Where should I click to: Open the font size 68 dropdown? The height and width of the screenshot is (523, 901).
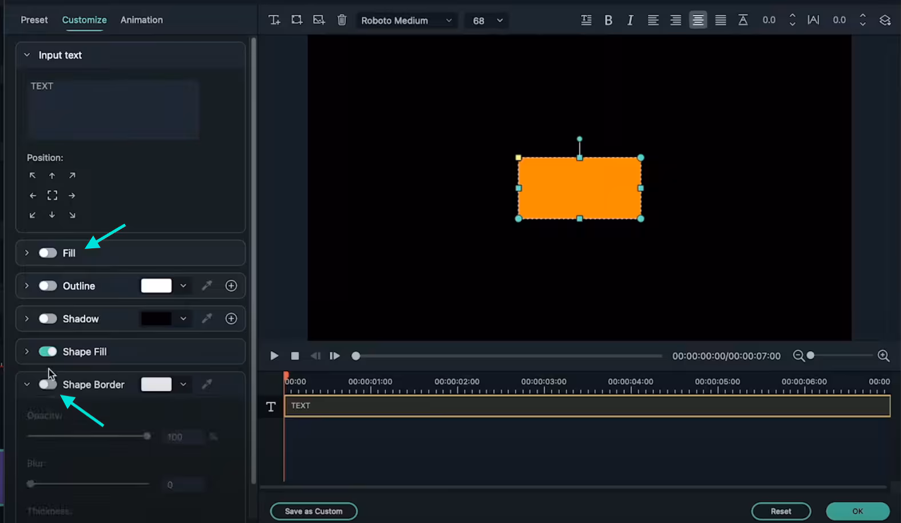pos(487,21)
